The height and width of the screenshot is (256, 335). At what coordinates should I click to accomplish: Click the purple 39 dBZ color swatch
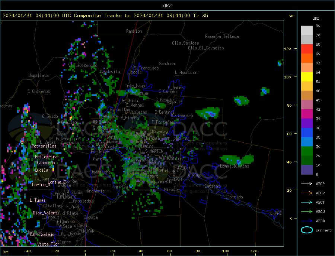coord(307,123)
